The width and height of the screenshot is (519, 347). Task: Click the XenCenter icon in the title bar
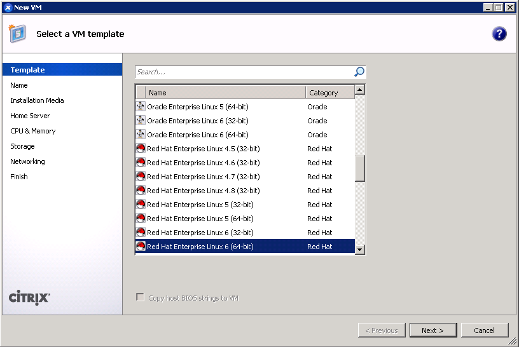[8, 7]
